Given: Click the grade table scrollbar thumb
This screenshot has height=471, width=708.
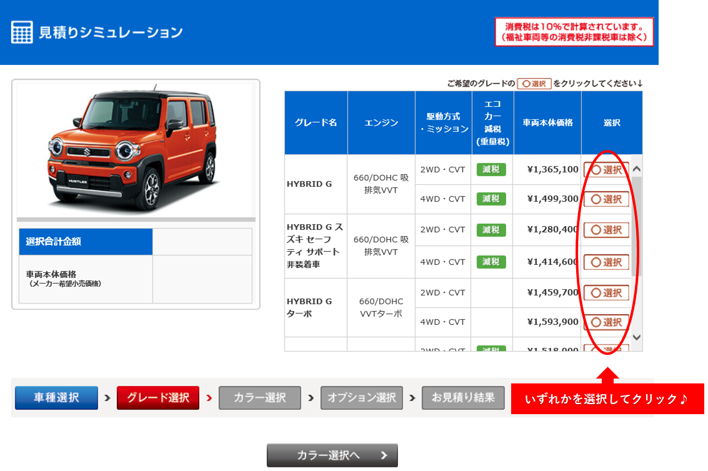Looking at the screenshot, I should pos(637,226).
